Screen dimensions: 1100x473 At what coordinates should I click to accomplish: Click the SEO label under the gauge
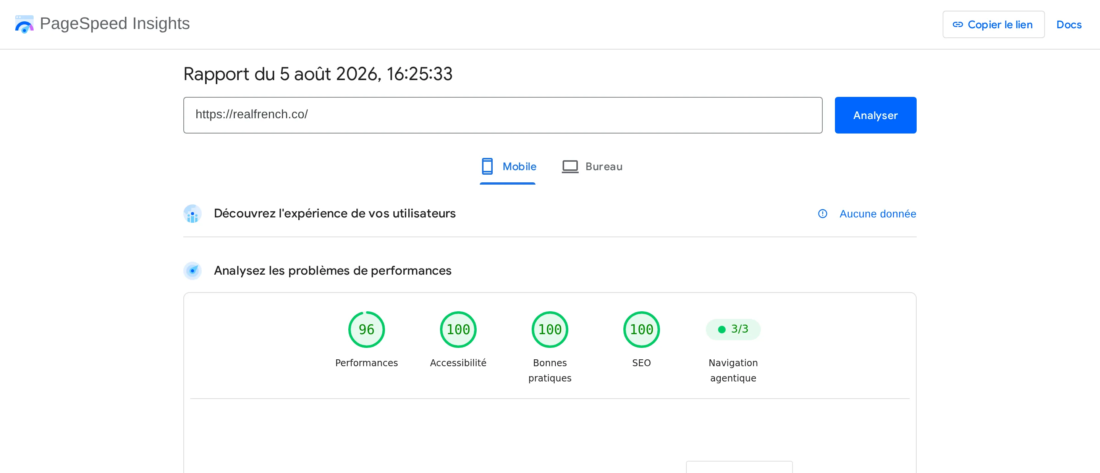[641, 363]
